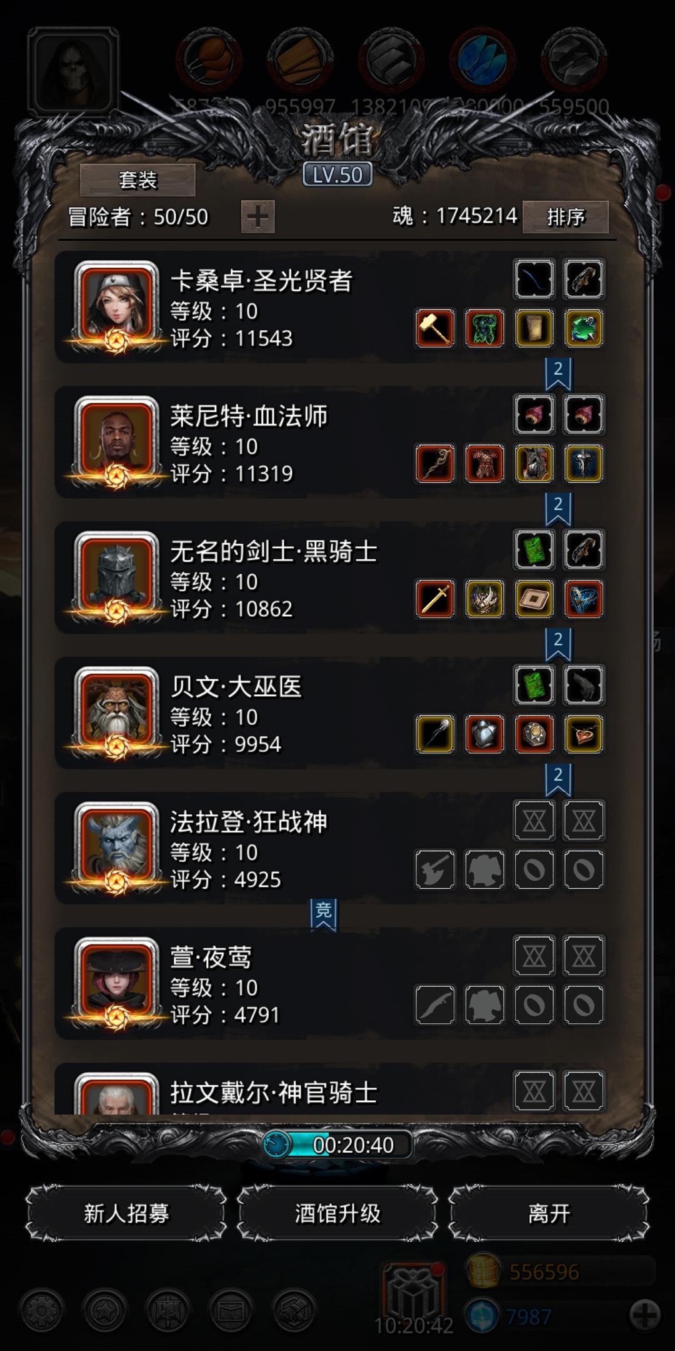Tap the empty axe weapon slot of 法拉登·狂战神
Viewport: 675px width, 1351px height.
(435, 869)
